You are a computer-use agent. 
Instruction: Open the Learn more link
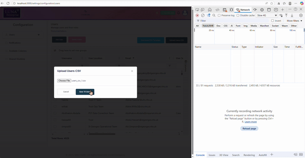[250, 122]
